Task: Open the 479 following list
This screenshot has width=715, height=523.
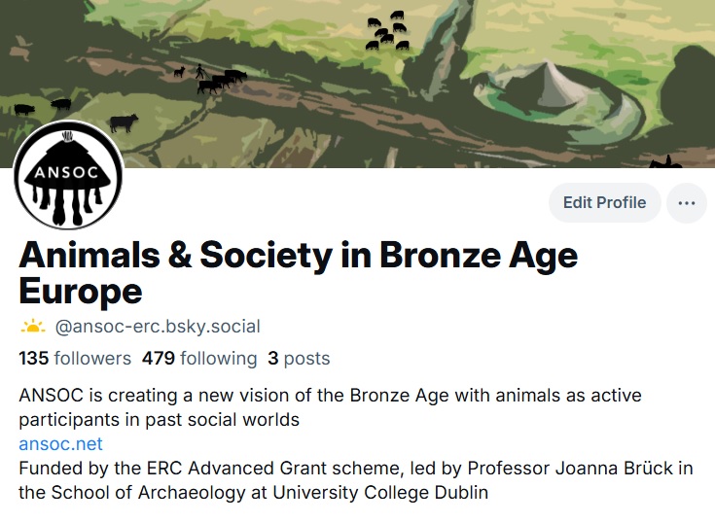Action: pyautogui.click(x=199, y=358)
